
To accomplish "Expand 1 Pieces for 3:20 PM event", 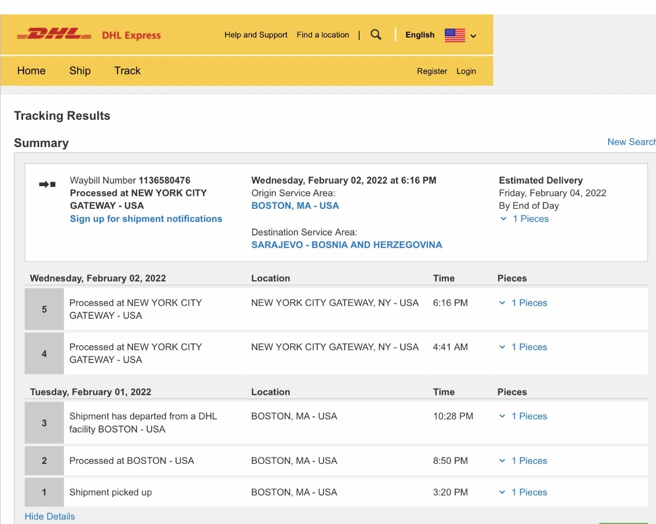I will tap(523, 492).
